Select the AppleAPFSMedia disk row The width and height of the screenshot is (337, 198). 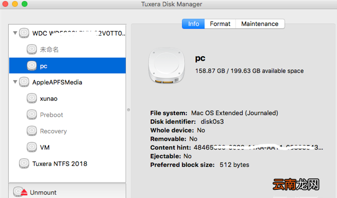tap(67, 82)
